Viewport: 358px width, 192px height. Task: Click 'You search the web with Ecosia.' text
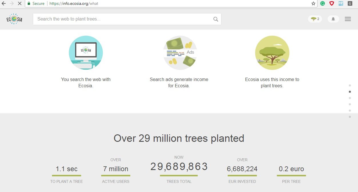(86, 82)
